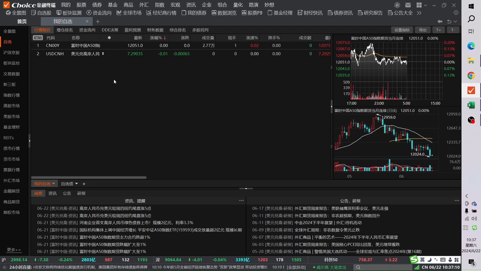Click the T+ button

438,30
